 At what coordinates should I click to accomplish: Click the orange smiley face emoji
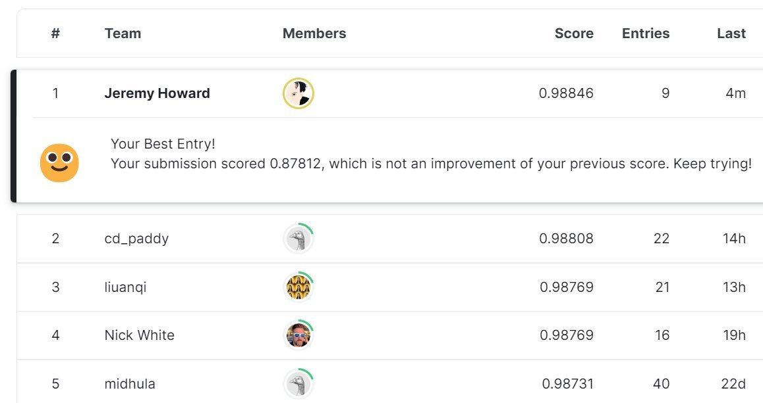point(59,162)
